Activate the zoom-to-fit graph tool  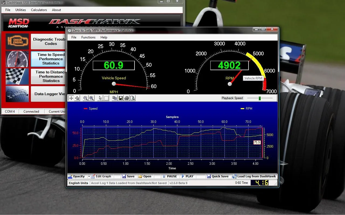coord(77,98)
